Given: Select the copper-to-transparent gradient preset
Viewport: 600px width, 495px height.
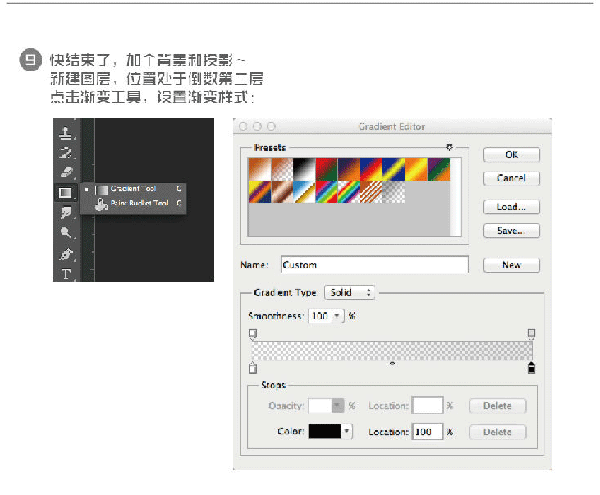Looking at the screenshot, I should tap(282, 169).
